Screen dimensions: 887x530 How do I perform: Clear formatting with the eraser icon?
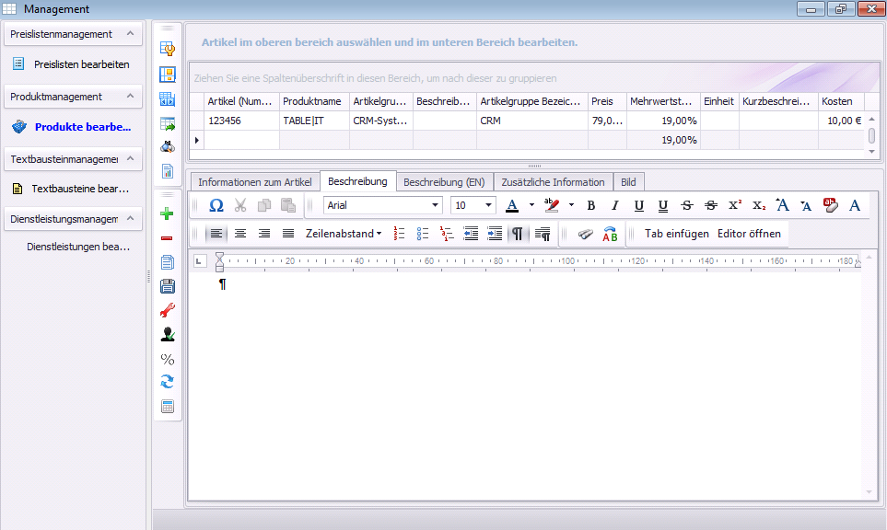point(831,206)
